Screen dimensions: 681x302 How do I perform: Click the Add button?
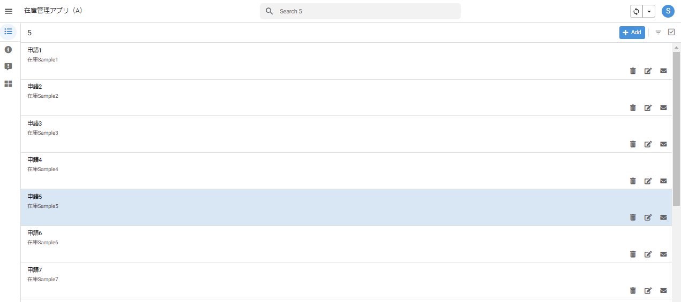(632, 33)
